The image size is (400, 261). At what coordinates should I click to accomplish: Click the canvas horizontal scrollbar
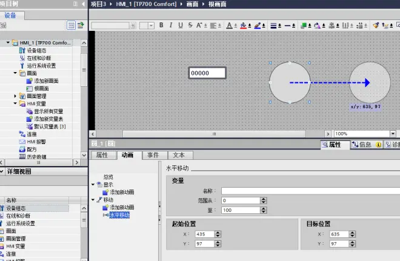(x=214, y=134)
